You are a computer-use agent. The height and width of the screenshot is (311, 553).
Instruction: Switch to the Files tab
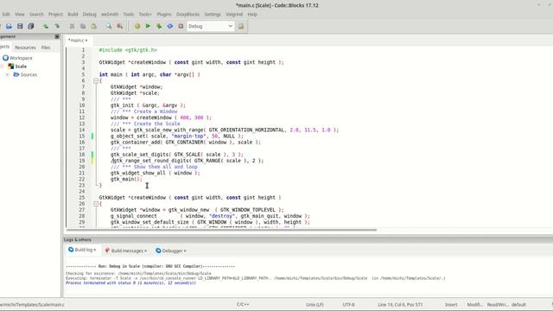(x=46, y=48)
